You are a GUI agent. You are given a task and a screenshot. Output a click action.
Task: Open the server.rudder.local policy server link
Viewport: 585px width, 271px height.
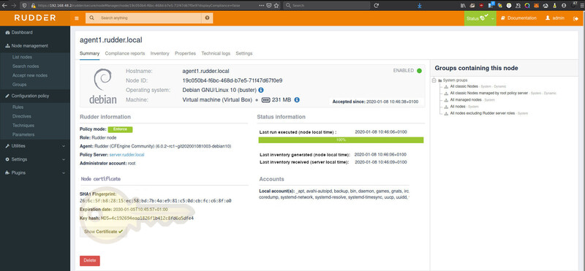pyautogui.click(x=127, y=154)
